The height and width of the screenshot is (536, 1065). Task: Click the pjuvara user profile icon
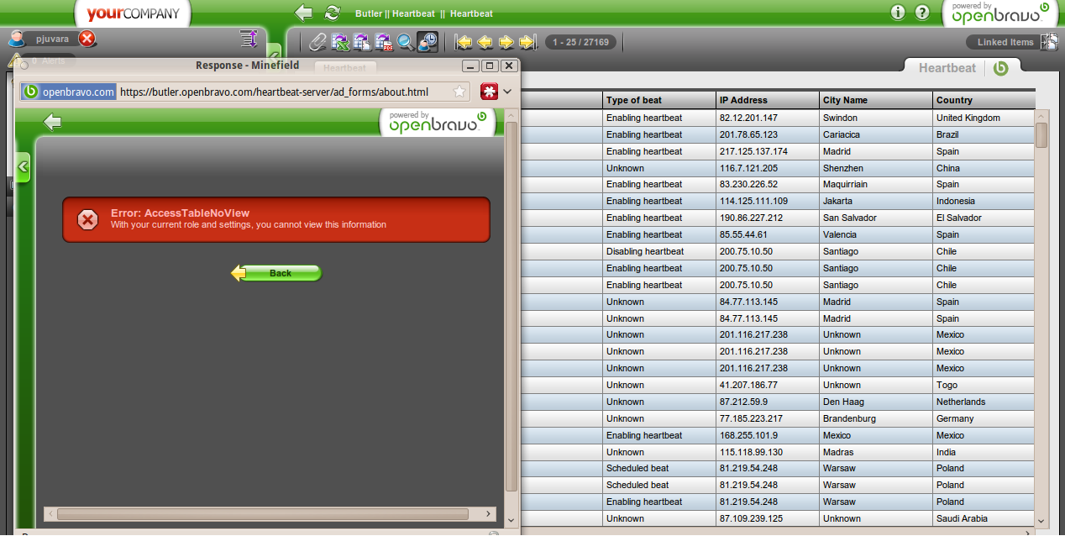pyautogui.click(x=16, y=39)
